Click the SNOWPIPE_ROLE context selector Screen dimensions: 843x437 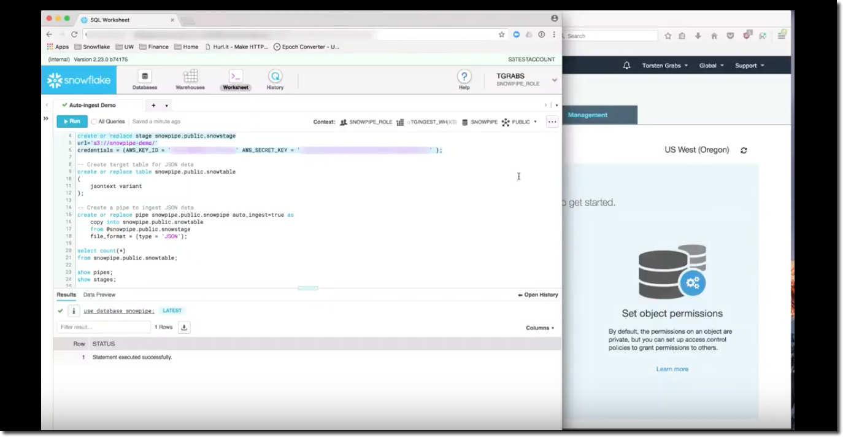click(366, 122)
